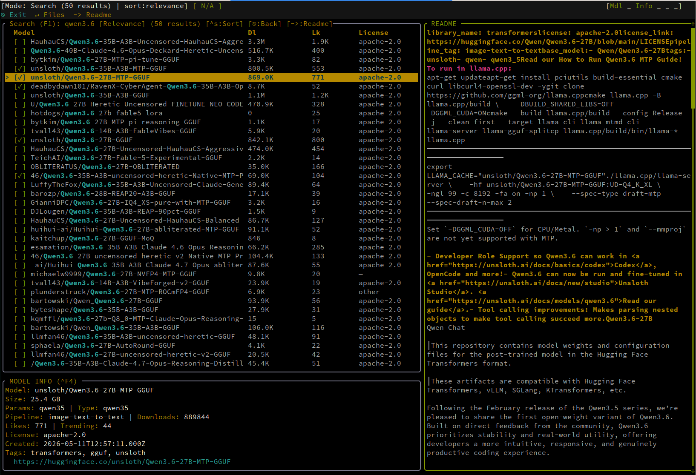Select LuffyTheFox Qwen3.6-35B-A3B-Uncensored-Claude-Gene row
Screen dimensions: 696x475
tap(212, 185)
